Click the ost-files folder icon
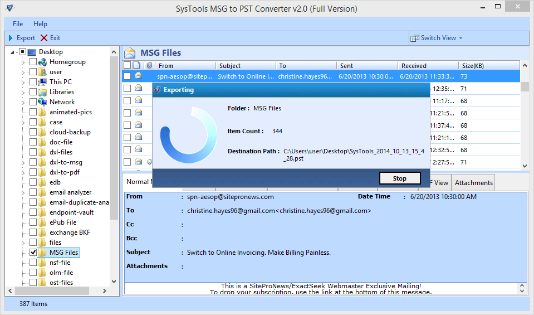 click(x=42, y=283)
